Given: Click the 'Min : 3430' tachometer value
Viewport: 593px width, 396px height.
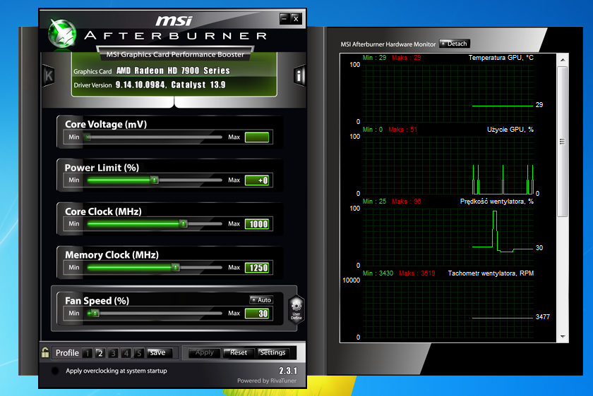Looking at the screenshot, I should pos(378,273).
